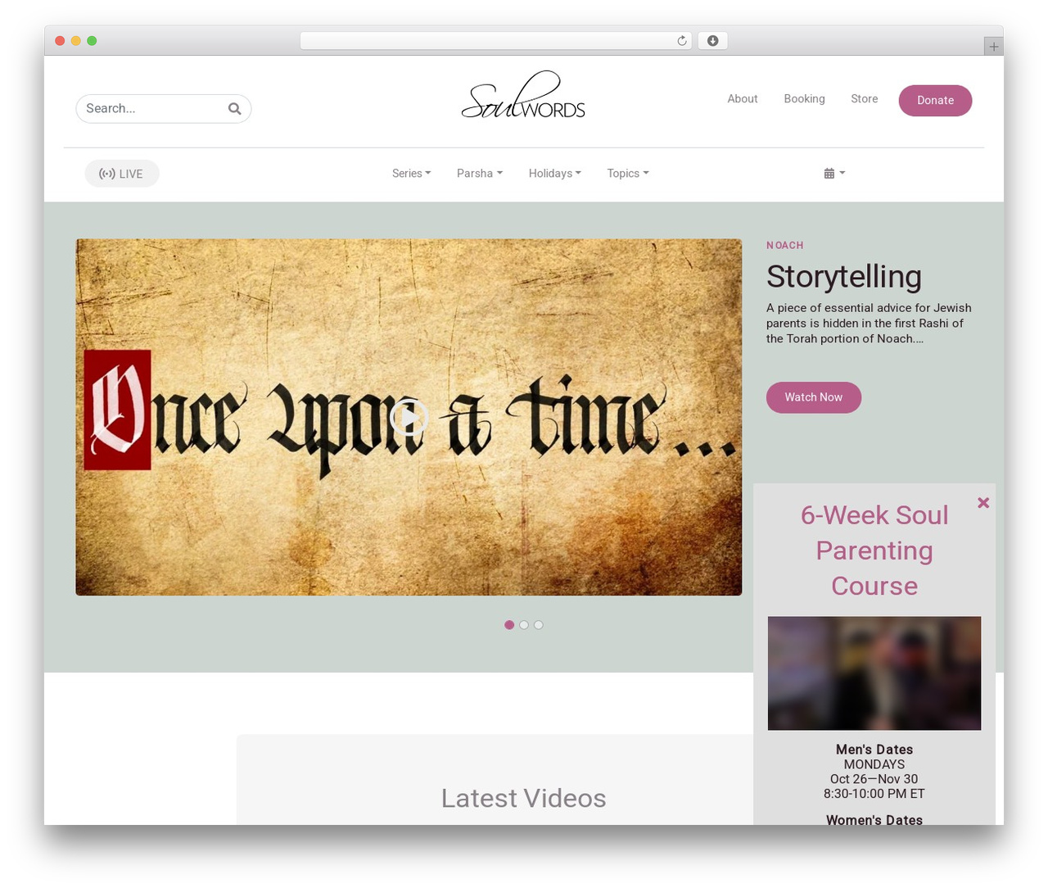Open the calendar icon dropdown

(834, 174)
